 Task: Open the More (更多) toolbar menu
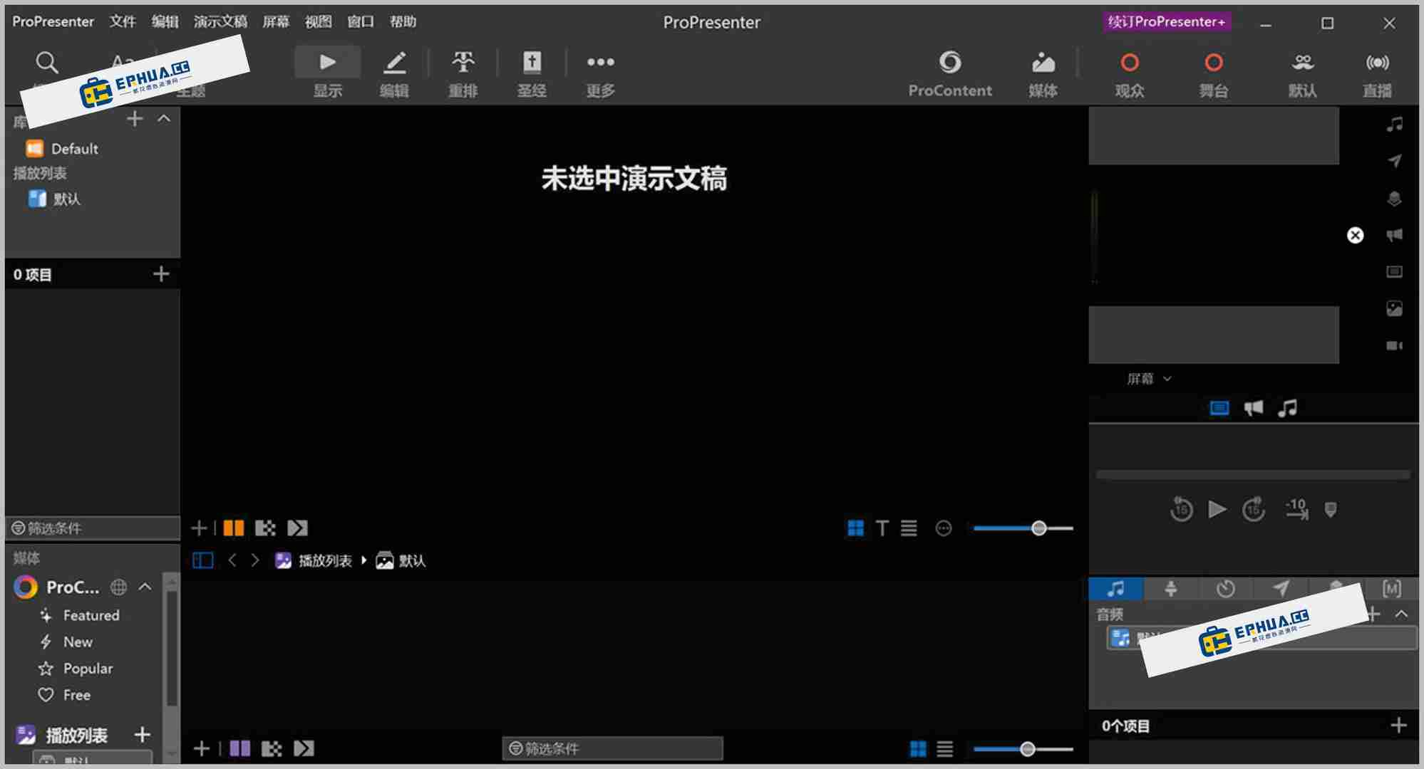click(x=600, y=73)
